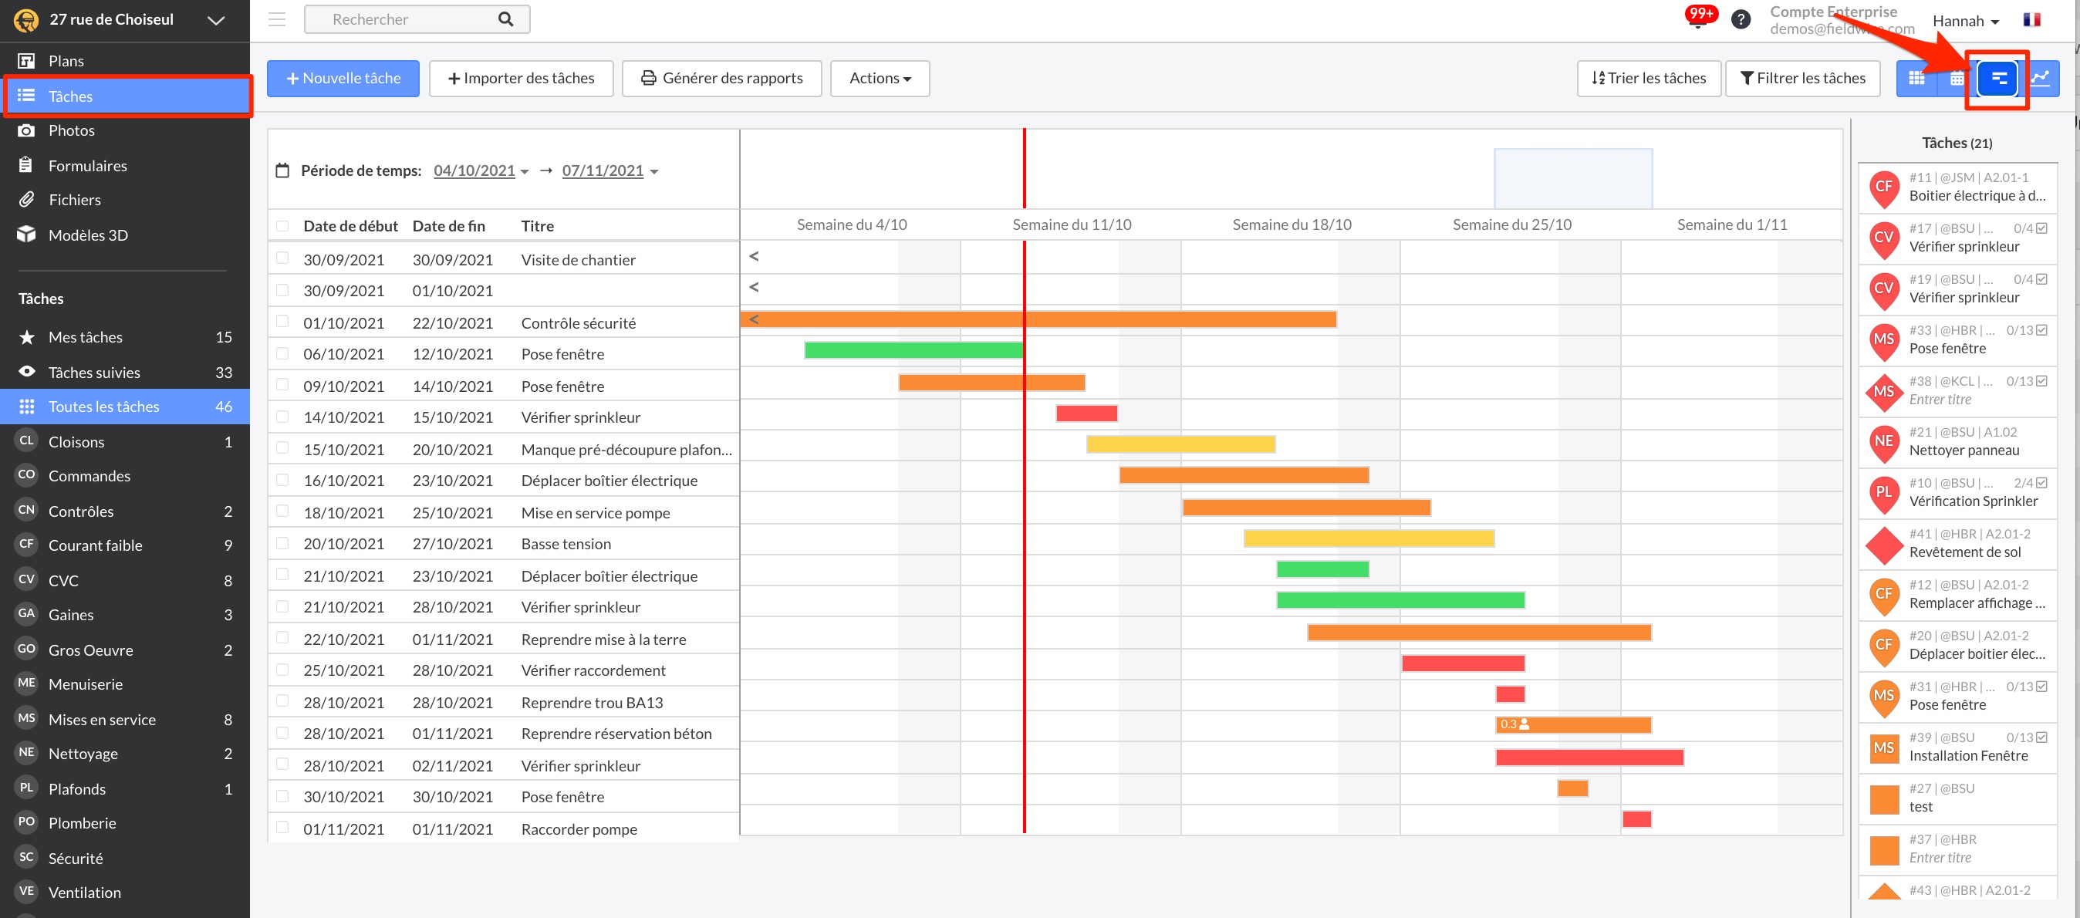Check the Basse tension task checkbox

click(x=282, y=543)
